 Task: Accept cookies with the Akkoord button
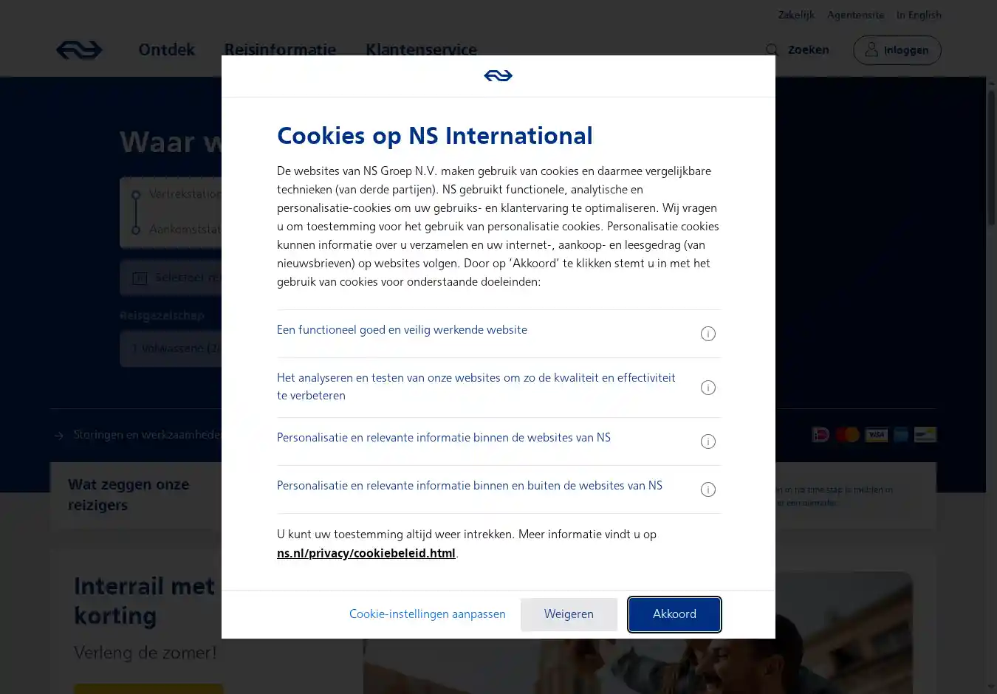(x=674, y=614)
